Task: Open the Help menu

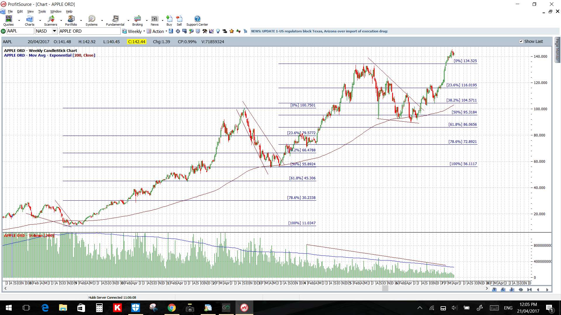Action: [x=69, y=12]
